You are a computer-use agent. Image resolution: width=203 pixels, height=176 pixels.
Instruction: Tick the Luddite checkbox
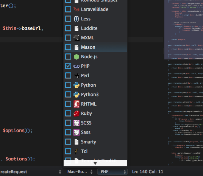(x=68, y=28)
